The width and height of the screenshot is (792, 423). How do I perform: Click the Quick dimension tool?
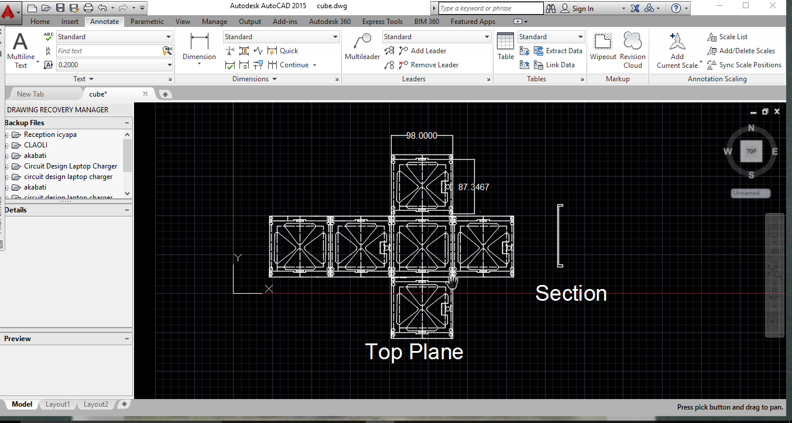[283, 51]
